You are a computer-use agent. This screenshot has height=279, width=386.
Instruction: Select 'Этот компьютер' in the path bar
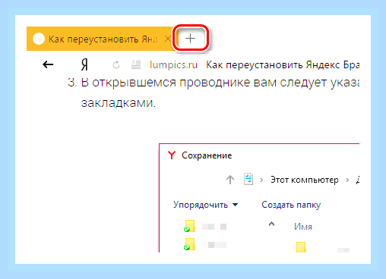click(x=305, y=180)
